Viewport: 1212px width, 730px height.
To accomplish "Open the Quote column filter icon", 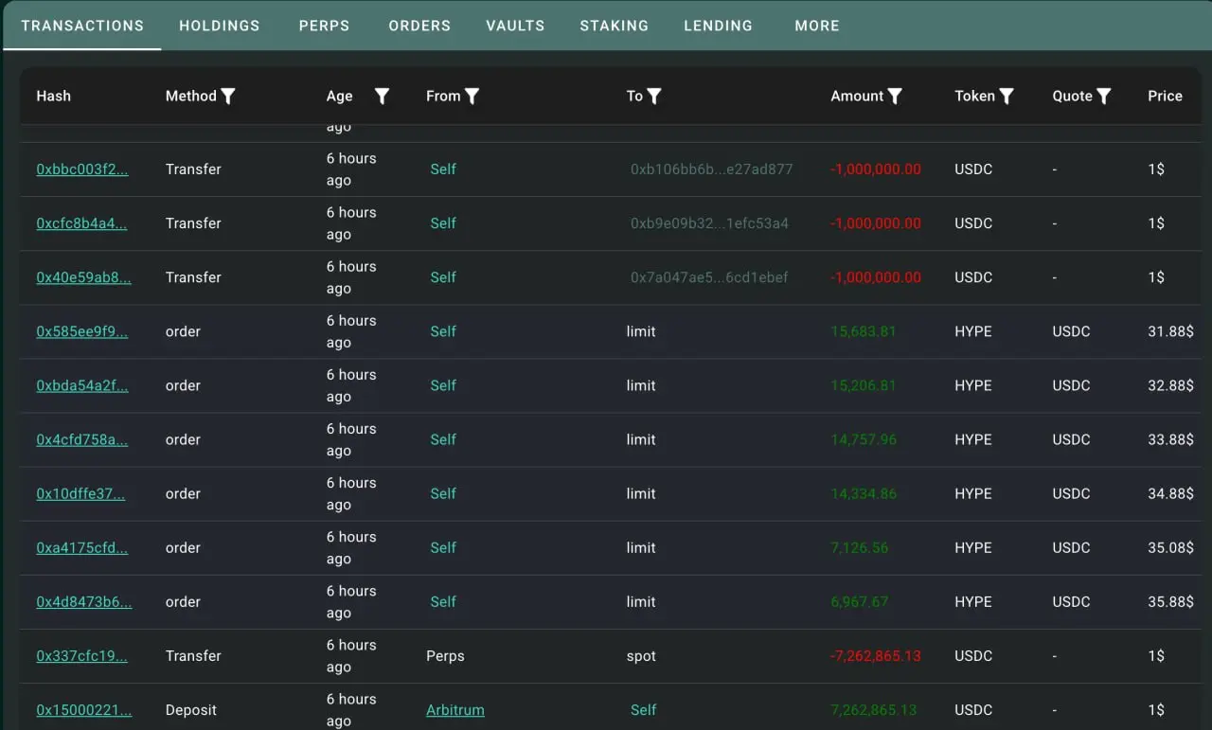I will [x=1104, y=96].
